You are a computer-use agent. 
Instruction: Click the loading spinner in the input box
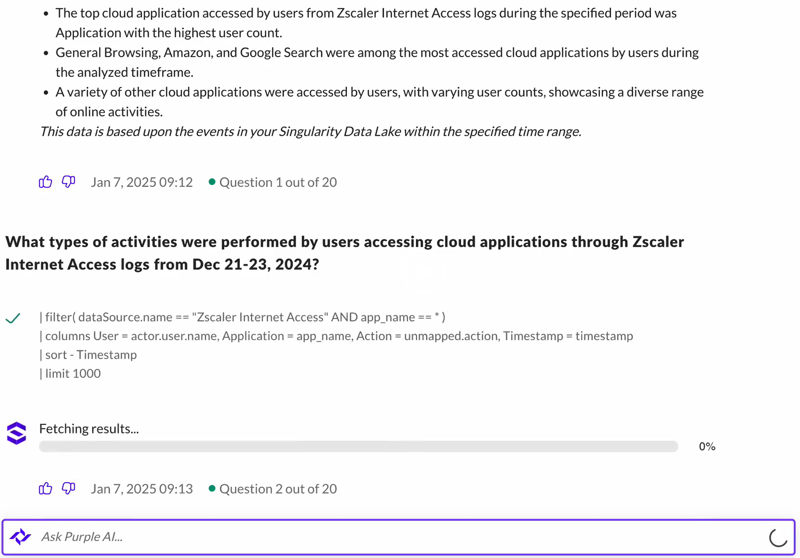tap(777, 538)
